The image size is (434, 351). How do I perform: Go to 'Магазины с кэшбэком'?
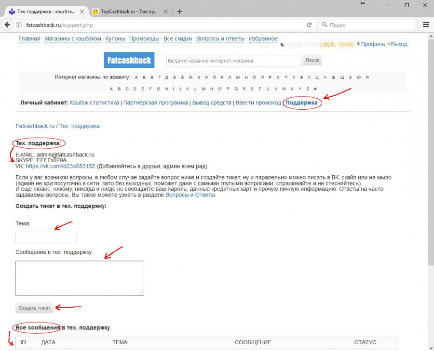coord(73,39)
